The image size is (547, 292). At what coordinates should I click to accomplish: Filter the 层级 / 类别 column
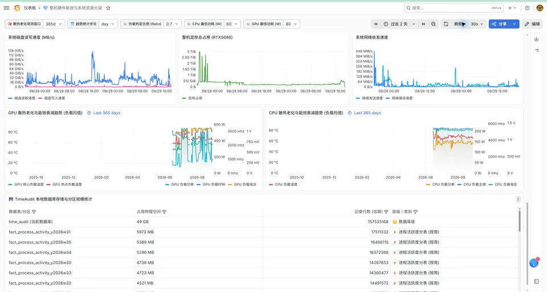(415, 212)
